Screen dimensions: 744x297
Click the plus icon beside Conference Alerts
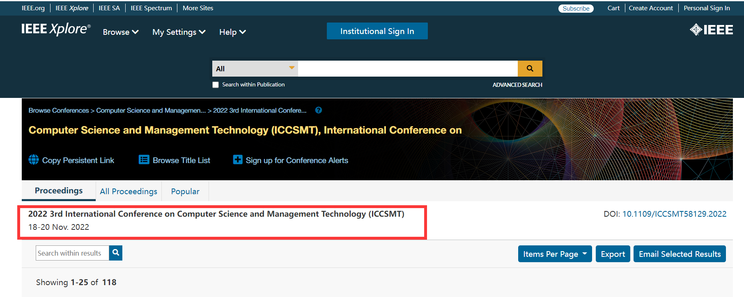238,160
